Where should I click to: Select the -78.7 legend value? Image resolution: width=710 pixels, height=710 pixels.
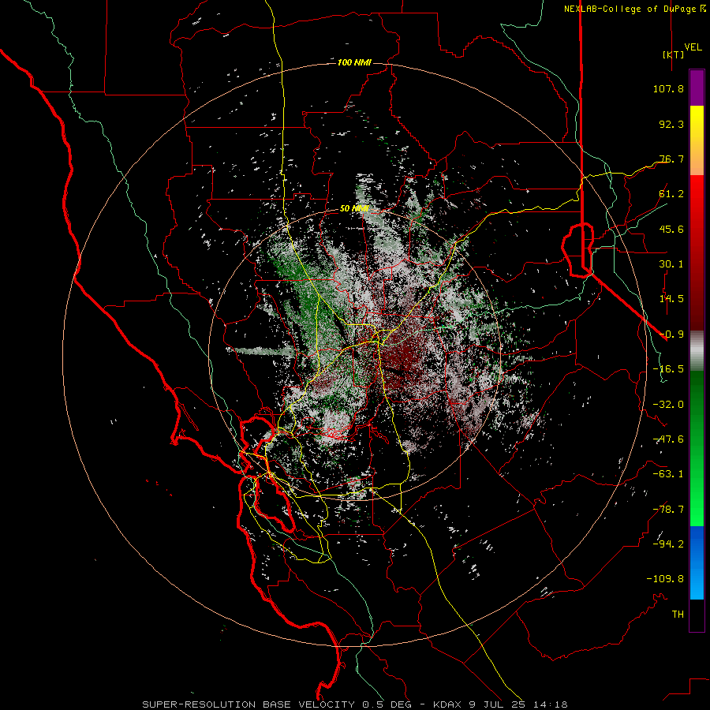(668, 510)
